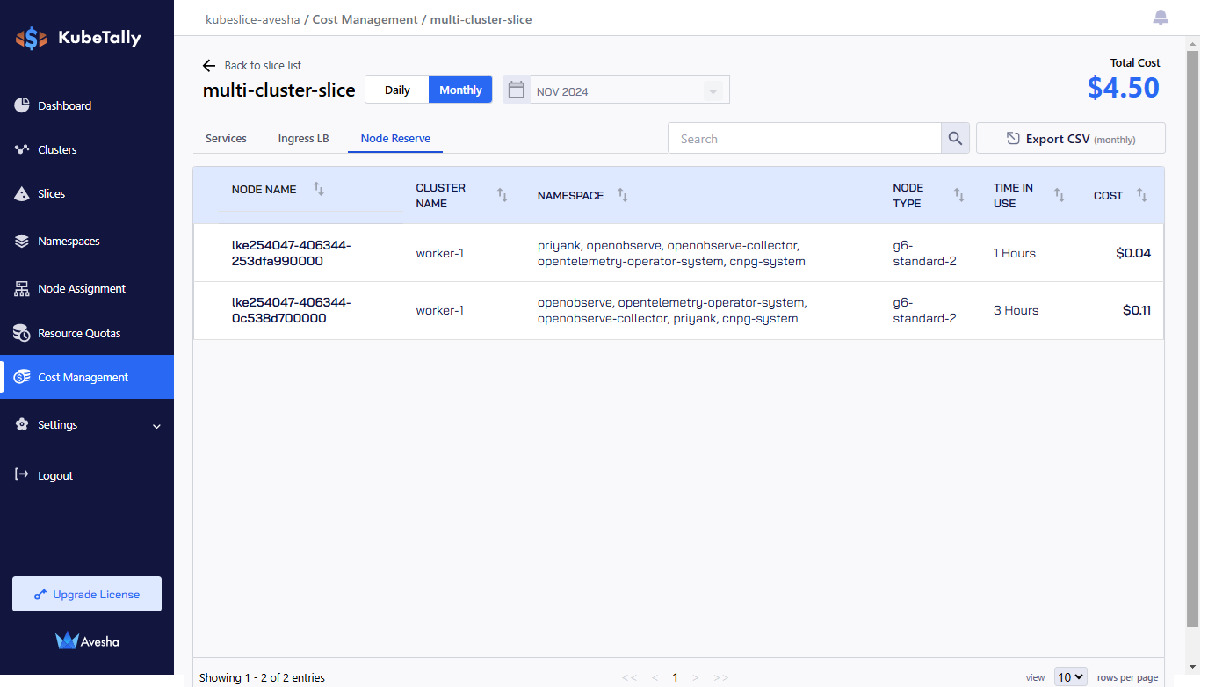
Task: Go to previous page arrow
Action: click(655, 677)
